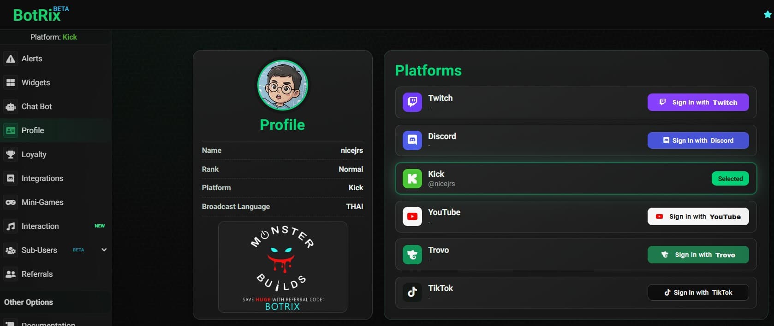Click the Interaction music note icon

pos(11,227)
